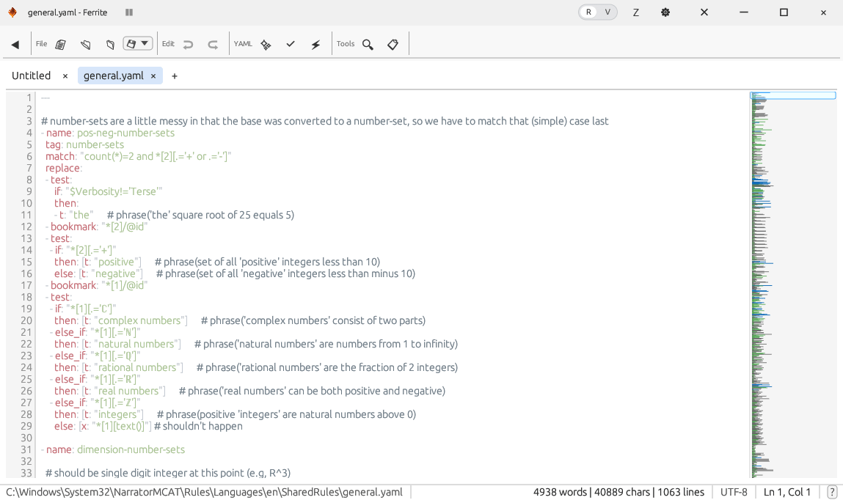The image size is (843, 500).
Task: Click the lightning bolt YAML icon
Action: pyautogui.click(x=315, y=45)
